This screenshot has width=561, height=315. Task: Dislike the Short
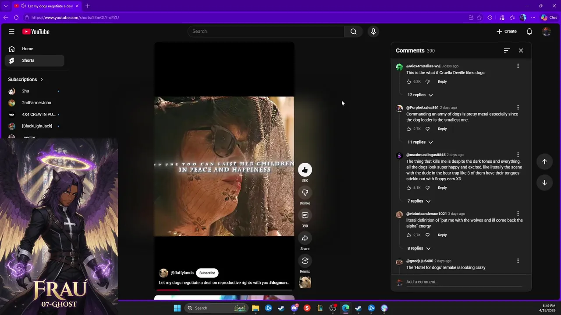(x=305, y=192)
